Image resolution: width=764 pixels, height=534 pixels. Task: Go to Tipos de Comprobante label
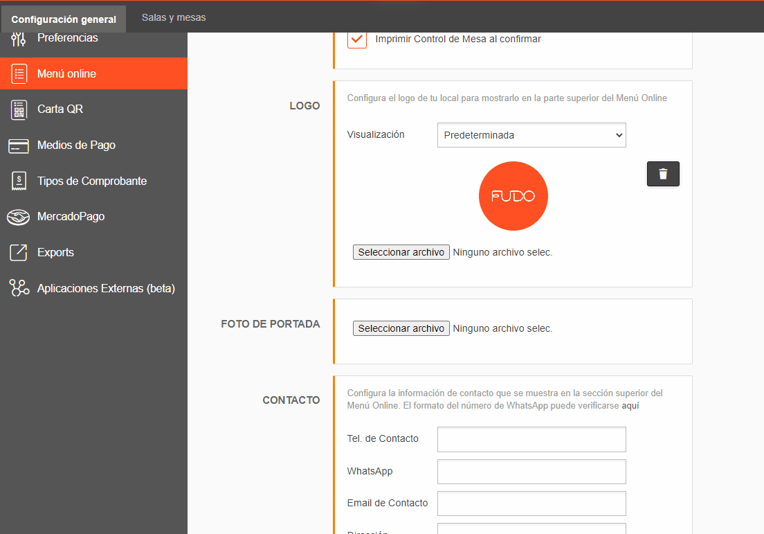(x=92, y=181)
